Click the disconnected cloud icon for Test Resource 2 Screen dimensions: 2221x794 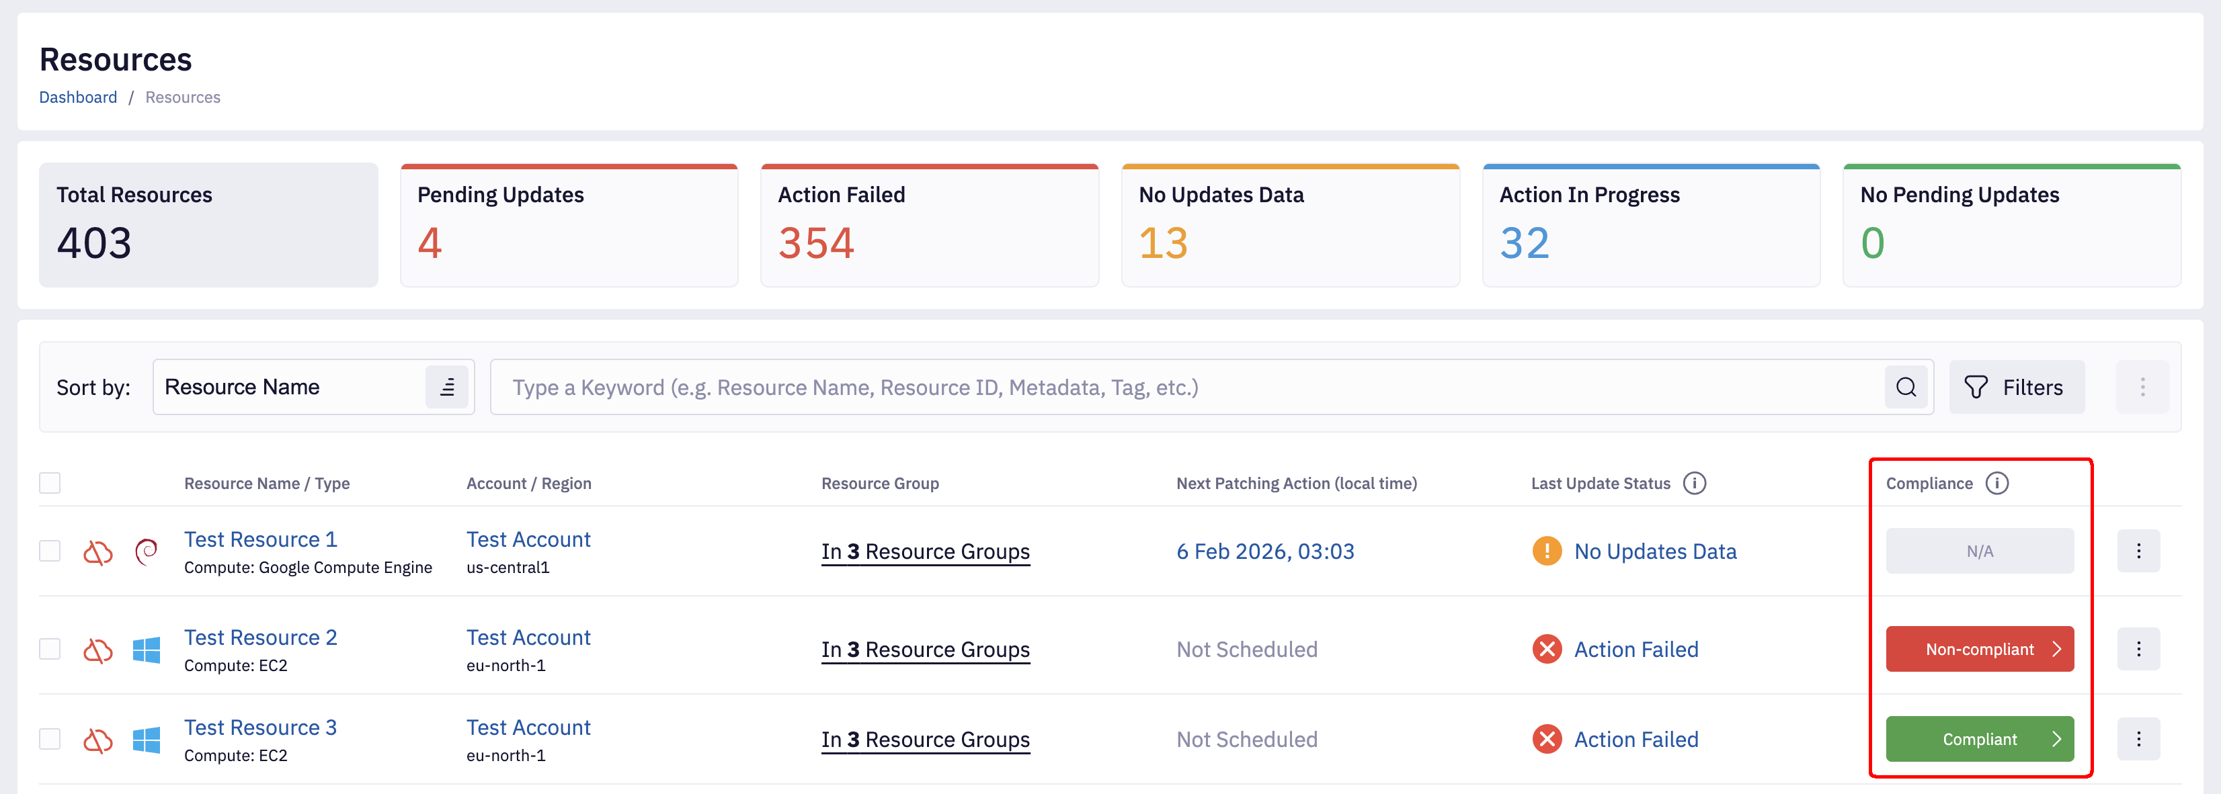98,650
